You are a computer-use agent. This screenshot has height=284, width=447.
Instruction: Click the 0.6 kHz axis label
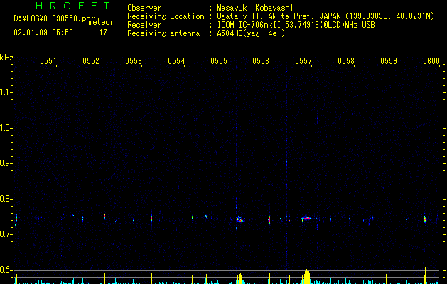click(x=6, y=270)
